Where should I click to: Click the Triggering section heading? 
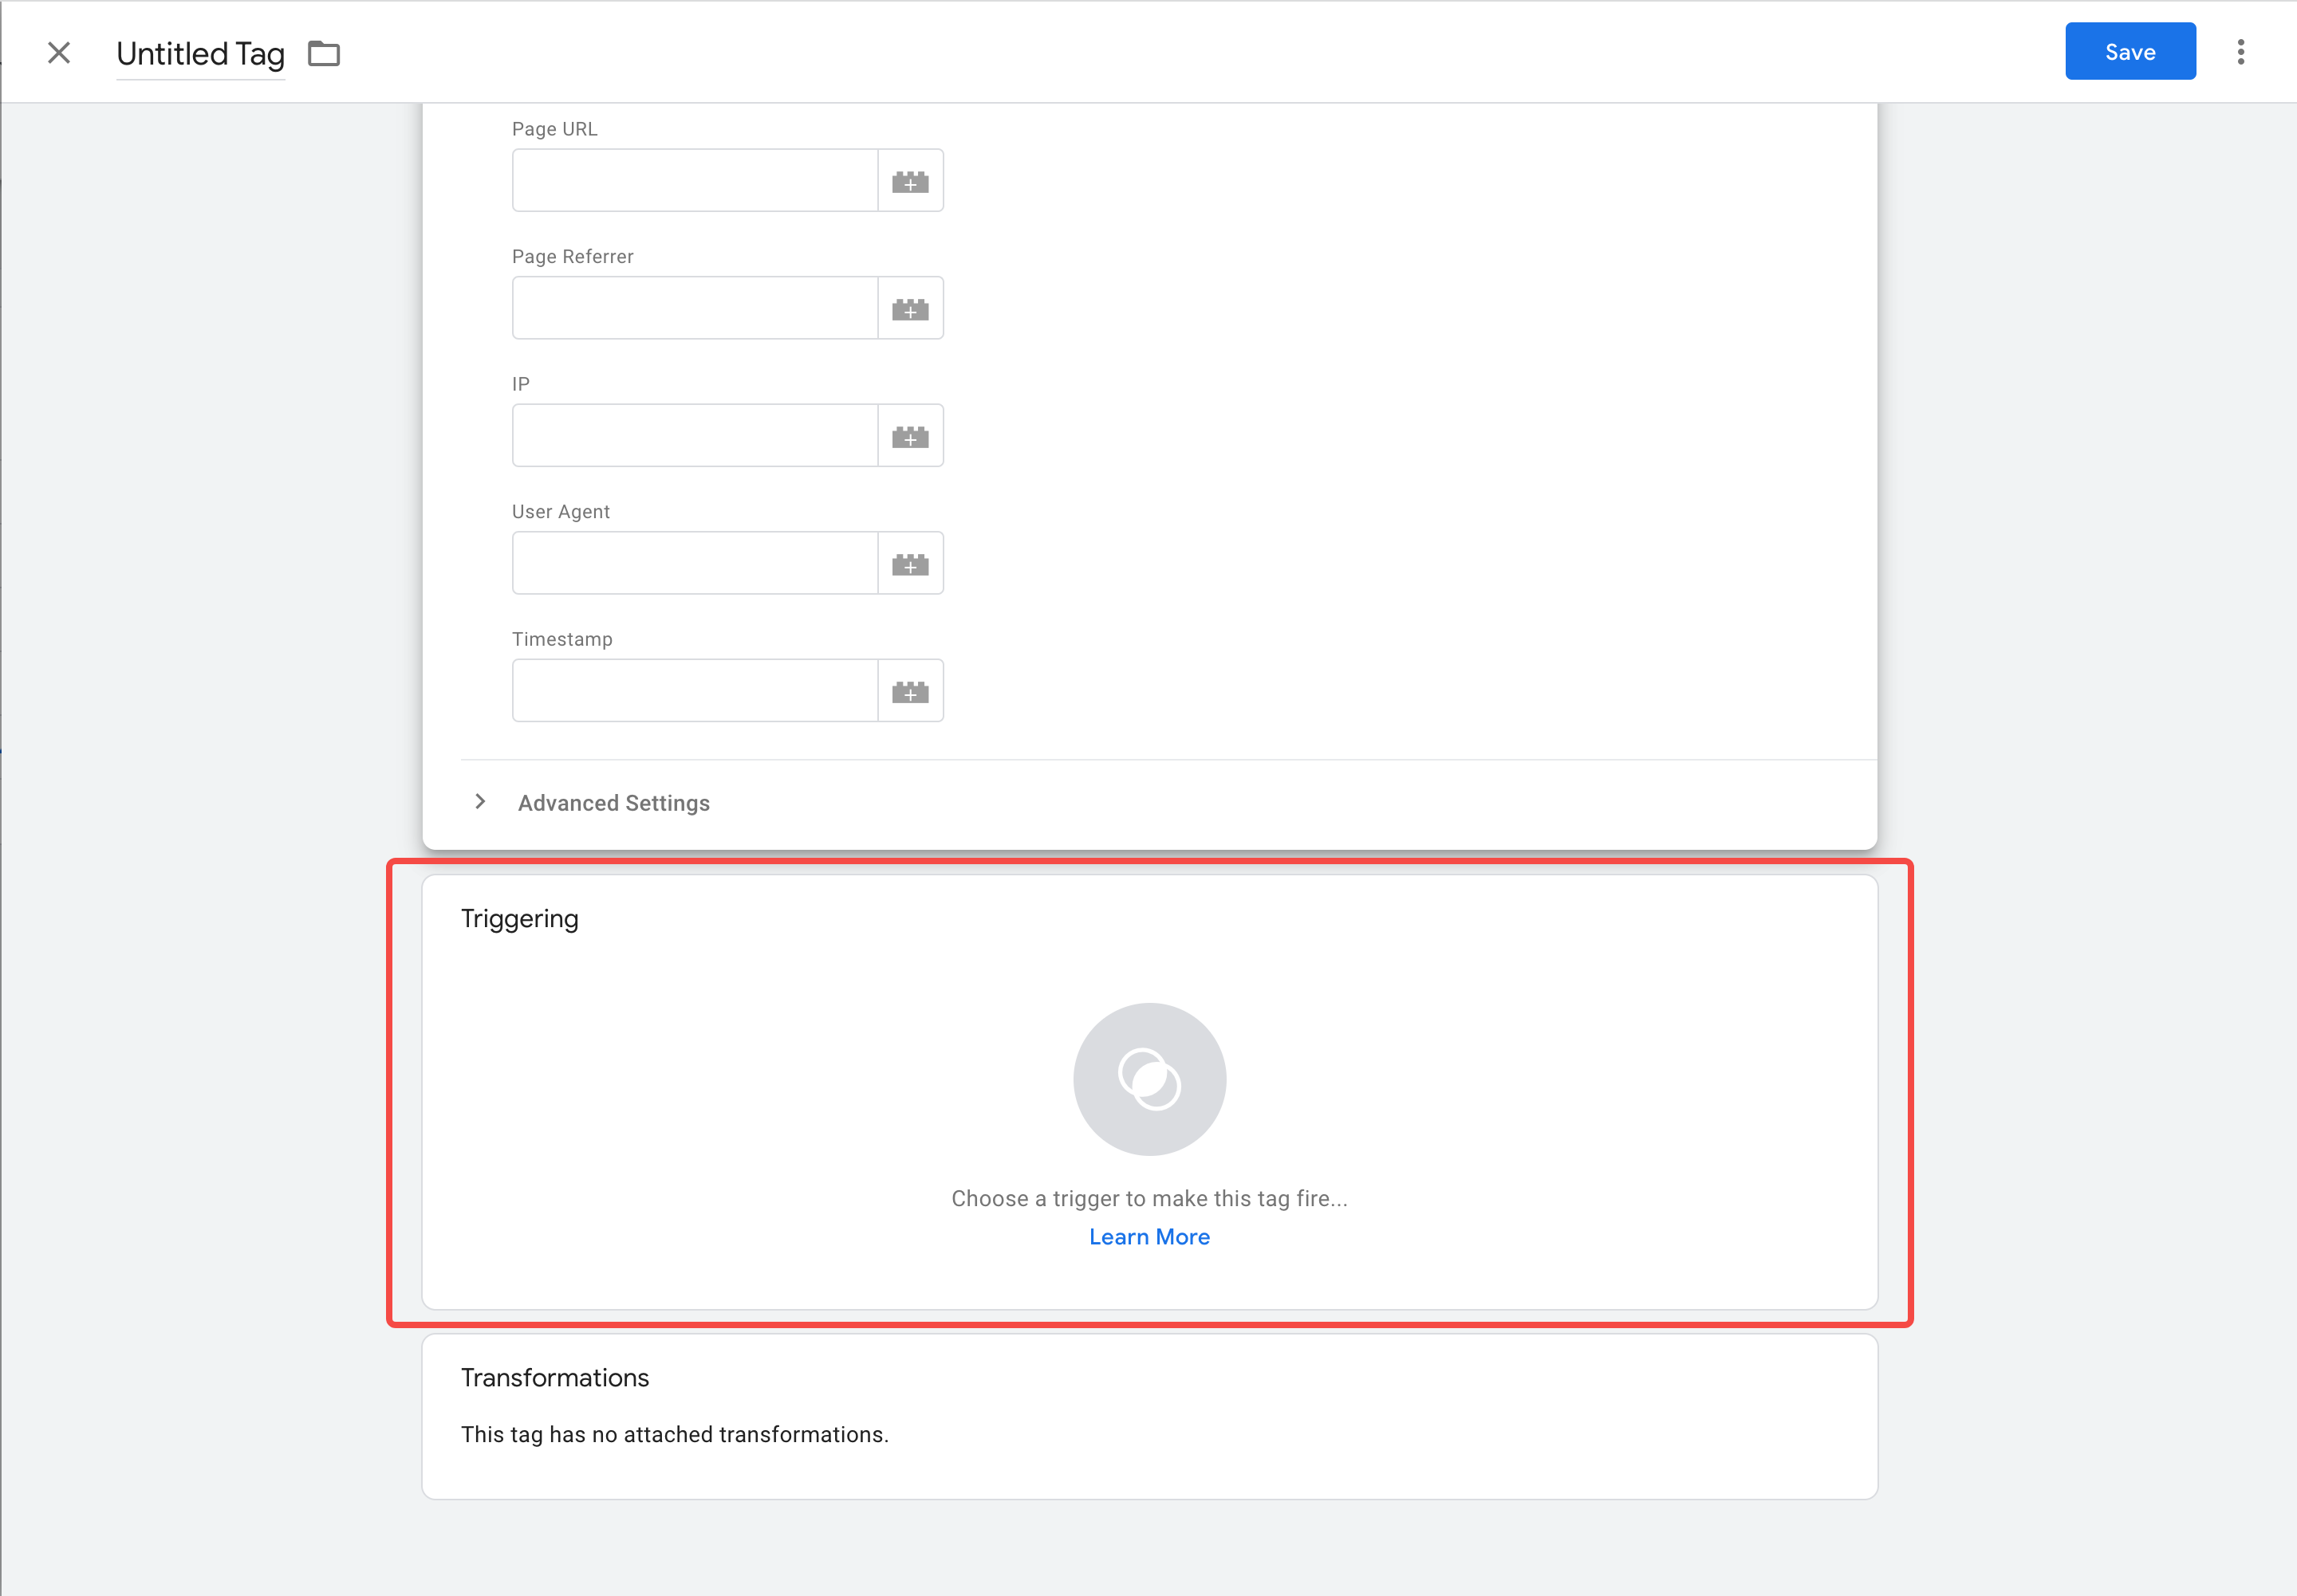519,917
